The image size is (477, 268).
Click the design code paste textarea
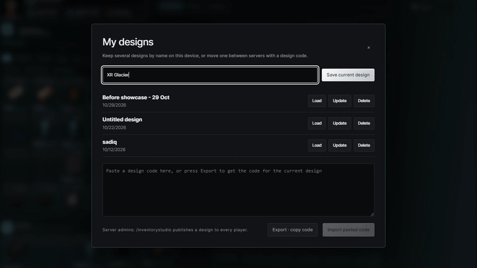[x=238, y=190]
